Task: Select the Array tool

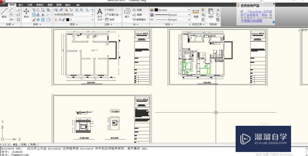Action: click(43, 20)
